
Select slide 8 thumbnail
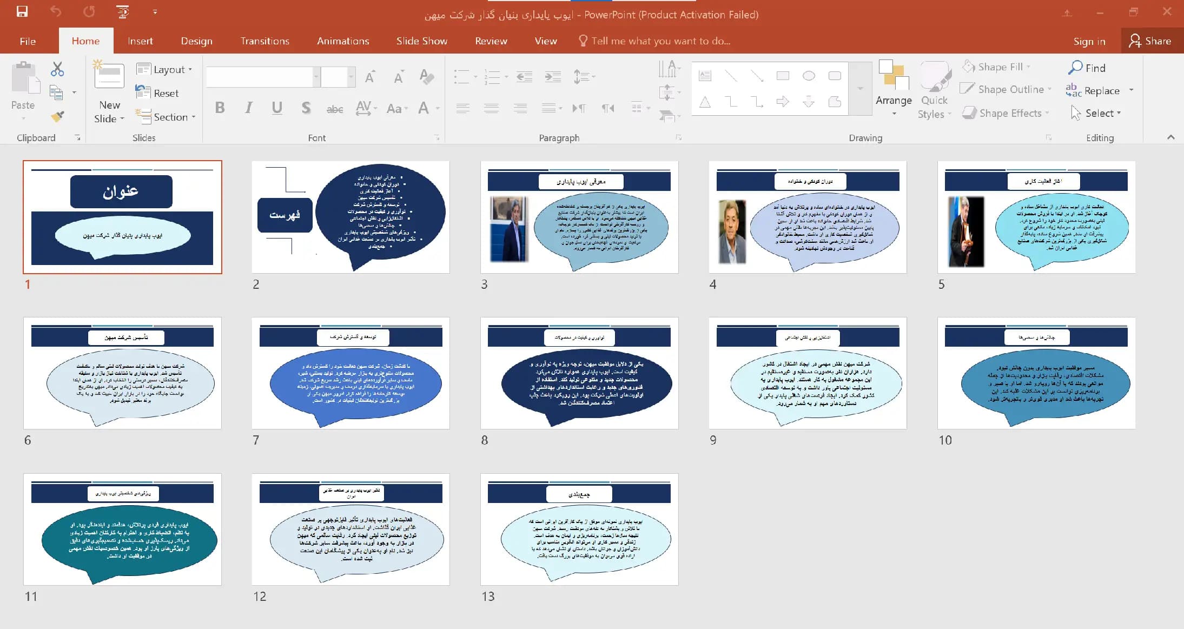pyautogui.click(x=579, y=373)
